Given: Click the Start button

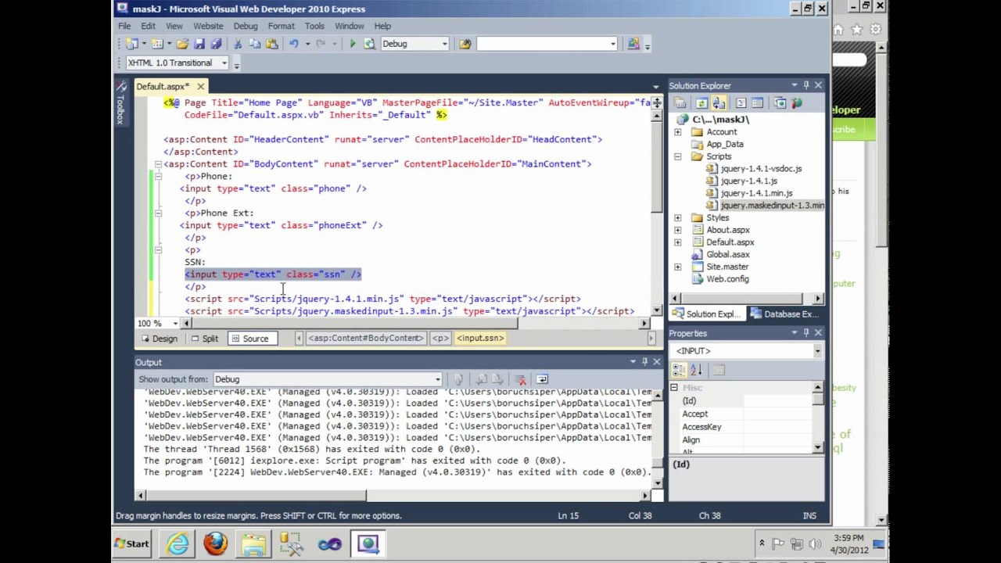Looking at the screenshot, I should (x=133, y=543).
